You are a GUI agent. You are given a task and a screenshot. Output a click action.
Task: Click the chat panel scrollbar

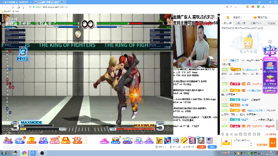[x=277, y=124]
